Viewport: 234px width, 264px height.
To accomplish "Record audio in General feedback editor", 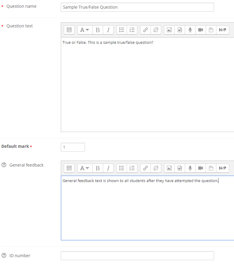I will (190, 168).
